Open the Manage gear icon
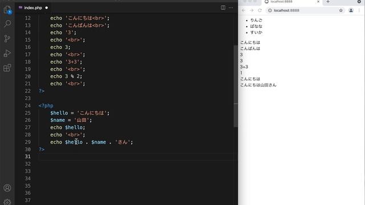Screen dimensions: 365x205 pos(7,202)
